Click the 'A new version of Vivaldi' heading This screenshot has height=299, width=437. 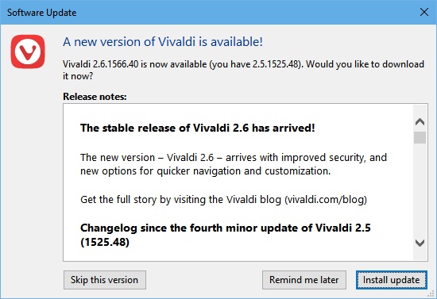click(x=163, y=42)
